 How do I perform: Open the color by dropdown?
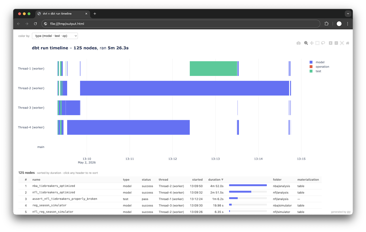[x=55, y=36]
